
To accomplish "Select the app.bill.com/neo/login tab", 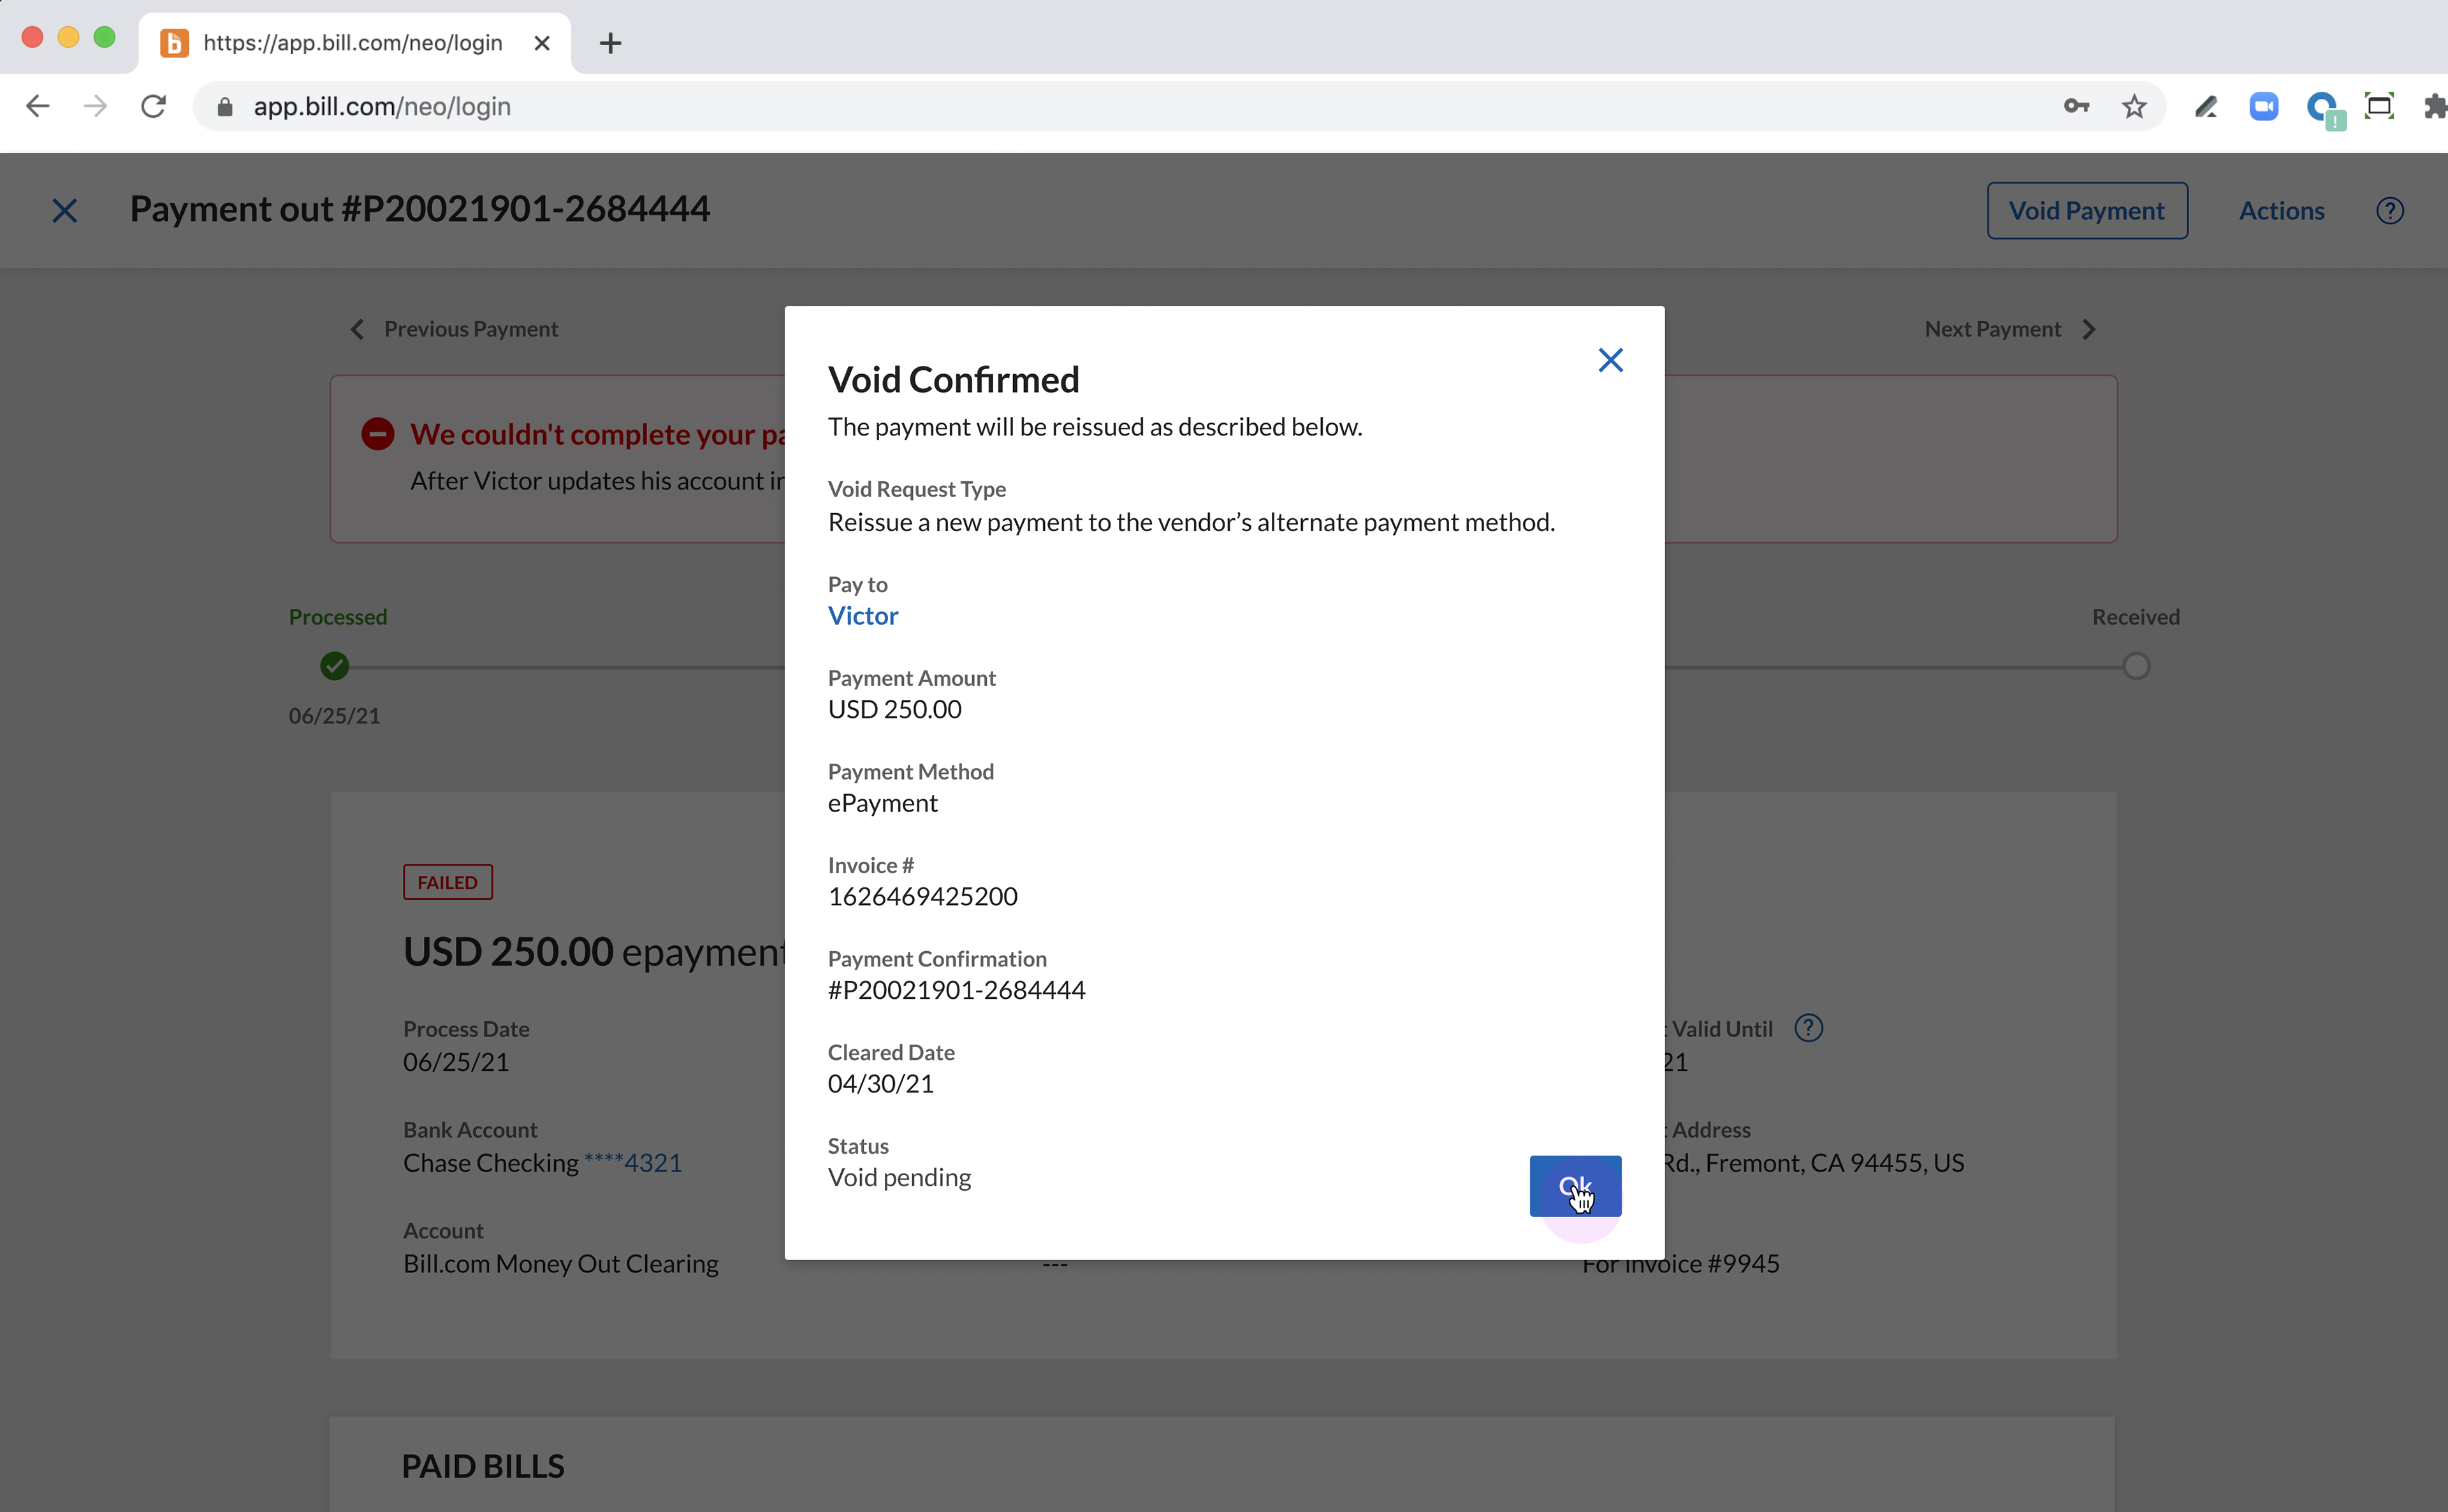I will point(354,43).
